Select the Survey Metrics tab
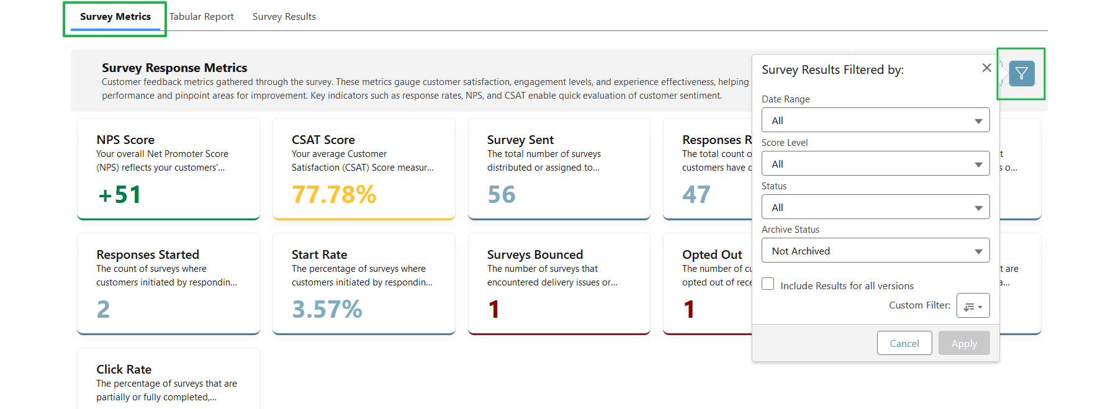This screenshot has height=409, width=1103. coord(114,16)
